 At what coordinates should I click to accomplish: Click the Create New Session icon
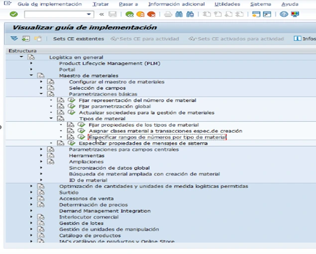tap(256, 14)
